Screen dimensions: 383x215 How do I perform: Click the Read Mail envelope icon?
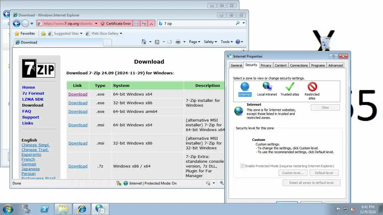click(170, 42)
